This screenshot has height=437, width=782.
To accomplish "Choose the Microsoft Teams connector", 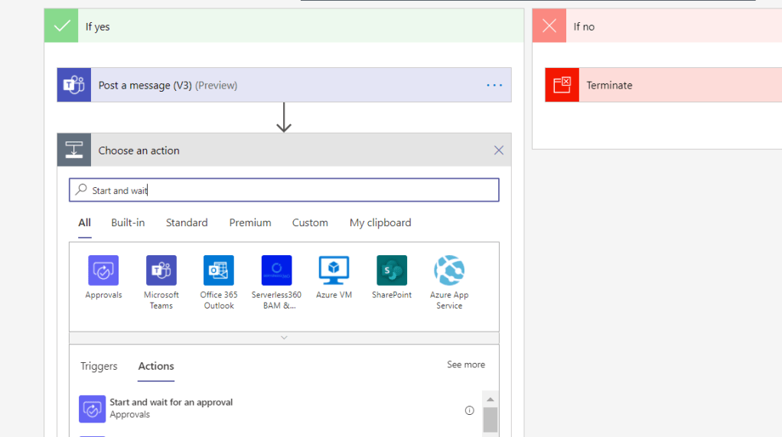I will (x=161, y=270).
